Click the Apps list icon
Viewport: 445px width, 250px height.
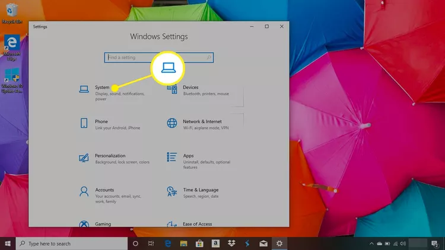[x=171, y=157]
